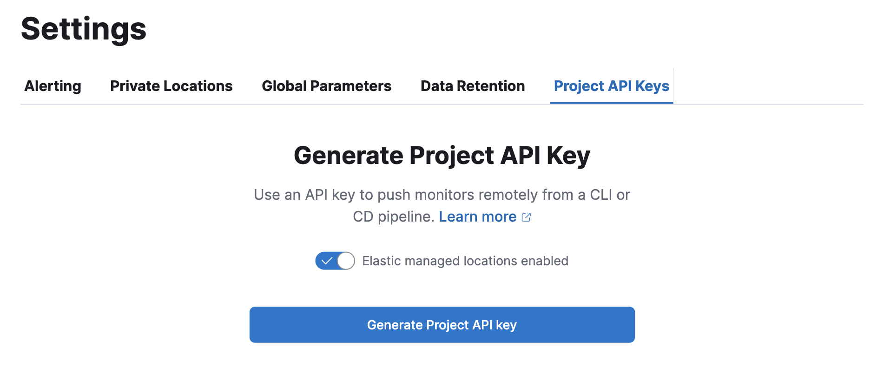The width and height of the screenshot is (884, 374).
Task: View the Data Retention tab
Action: click(472, 86)
